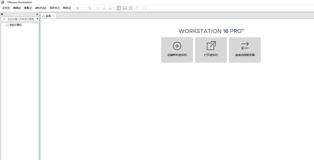Open the 虚拟机(M) menu
The width and height of the screenshot is (314, 160).
(41, 8)
